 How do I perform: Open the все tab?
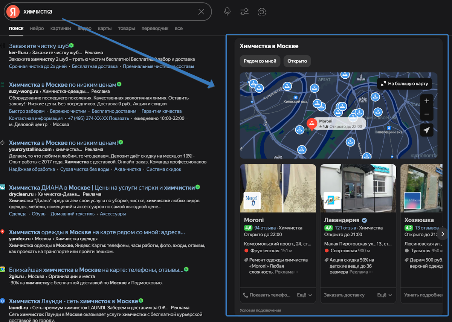click(179, 28)
